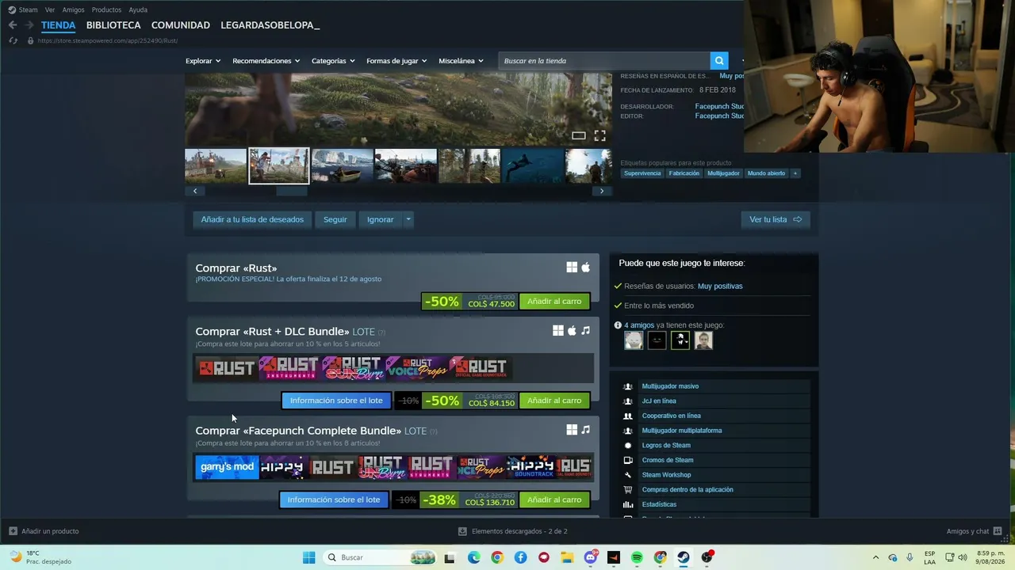Viewport: 1015px width, 570px height.
Task: Click the Steam logo menu icon
Action: coord(12,10)
